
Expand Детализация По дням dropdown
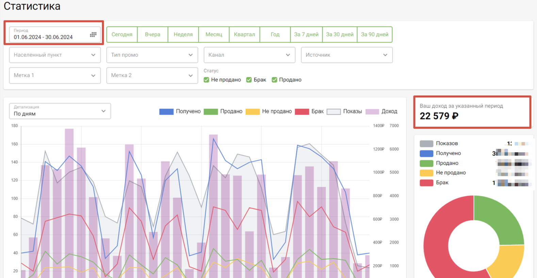click(x=60, y=111)
